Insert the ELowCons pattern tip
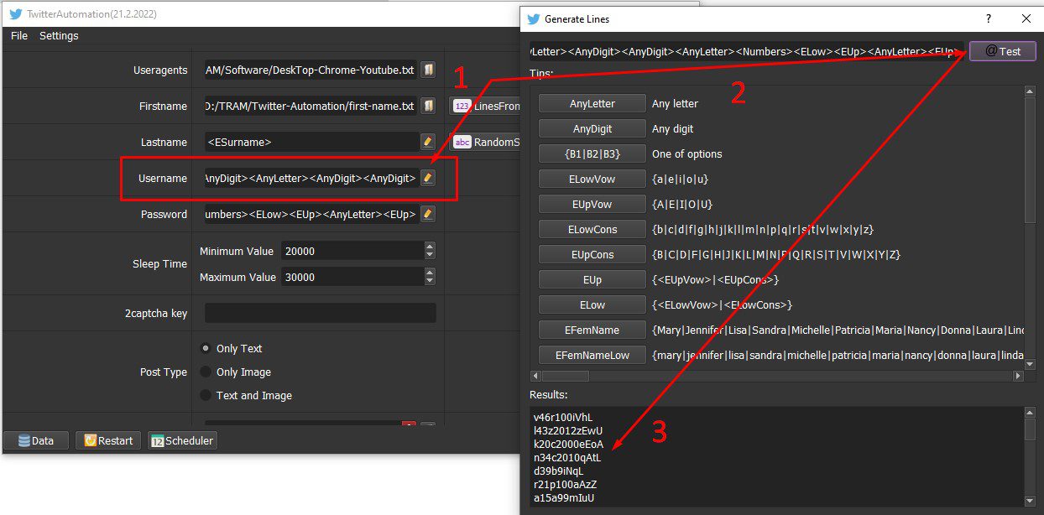 pos(592,229)
